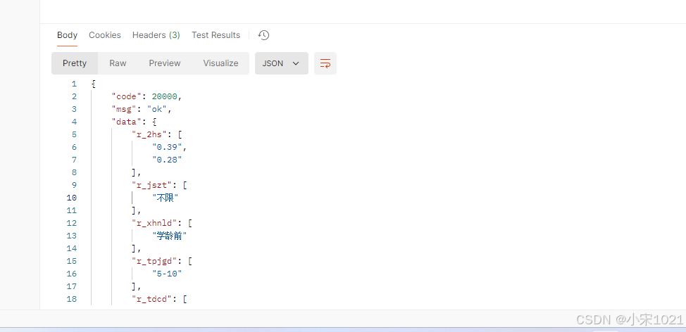Click the "code" key on line 2

click(x=127, y=96)
